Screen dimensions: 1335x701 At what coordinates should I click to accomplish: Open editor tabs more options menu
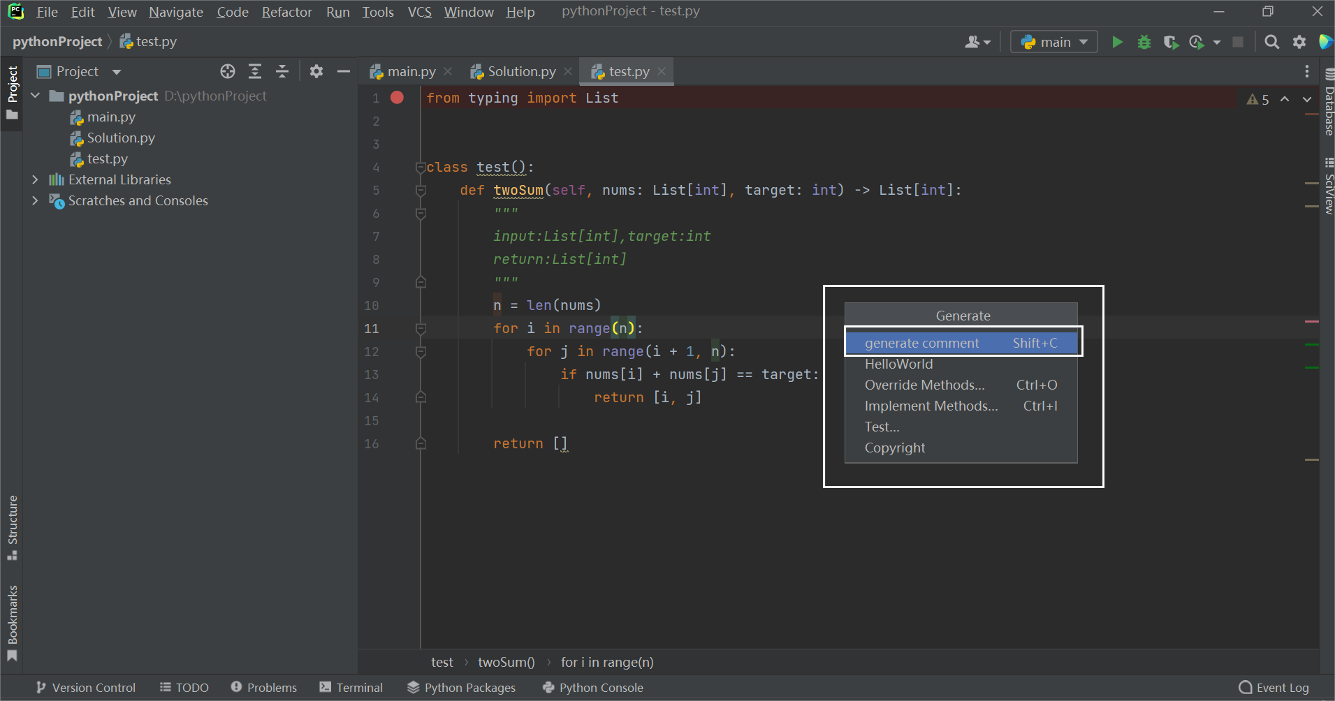click(1307, 71)
